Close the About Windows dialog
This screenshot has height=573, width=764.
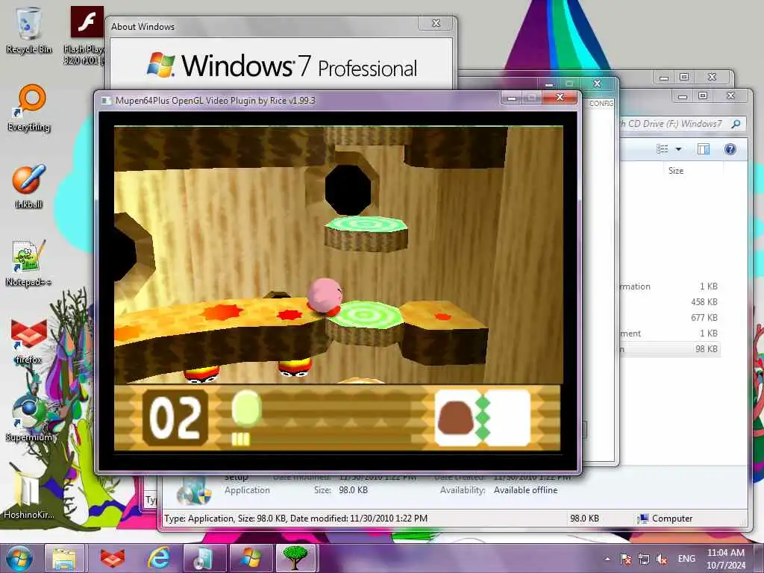pos(436,23)
